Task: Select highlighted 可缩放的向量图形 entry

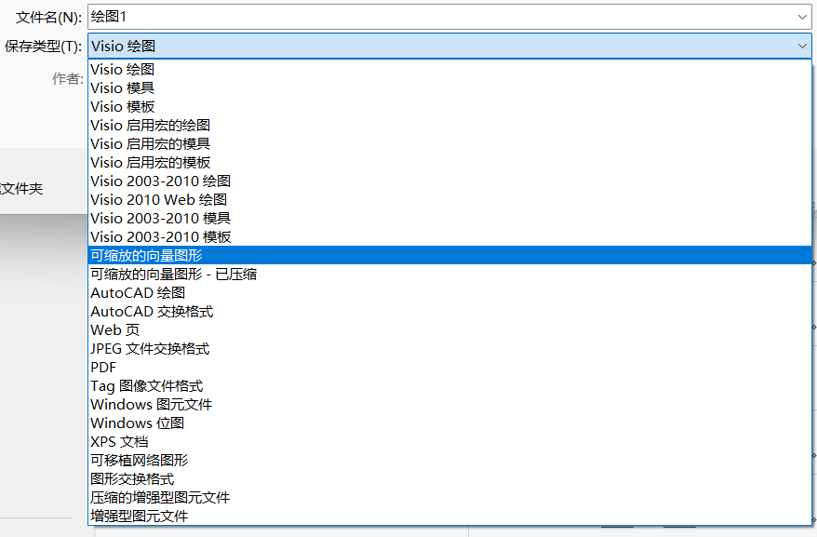Action: point(449,255)
